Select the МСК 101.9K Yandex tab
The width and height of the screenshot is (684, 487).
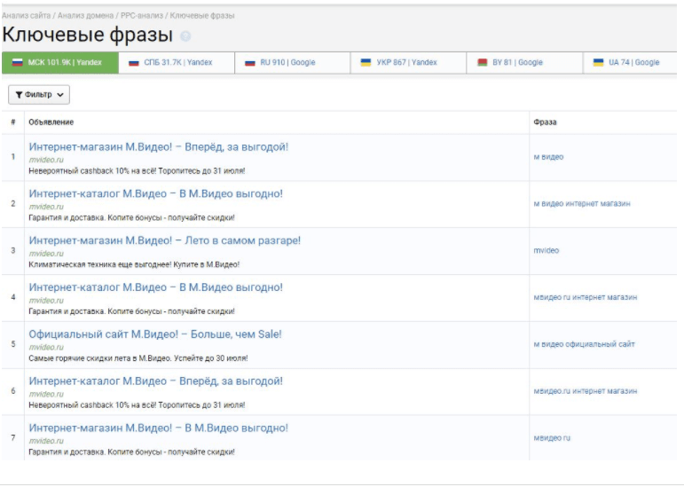point(60,62)
